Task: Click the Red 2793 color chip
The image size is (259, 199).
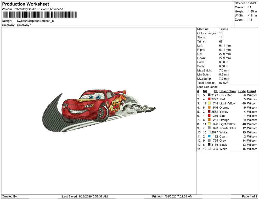Action: click(209, 99)
